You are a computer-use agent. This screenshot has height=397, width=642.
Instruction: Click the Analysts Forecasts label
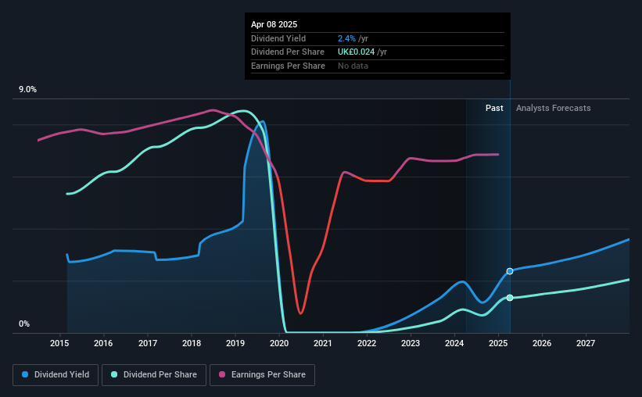pos(553,108)
